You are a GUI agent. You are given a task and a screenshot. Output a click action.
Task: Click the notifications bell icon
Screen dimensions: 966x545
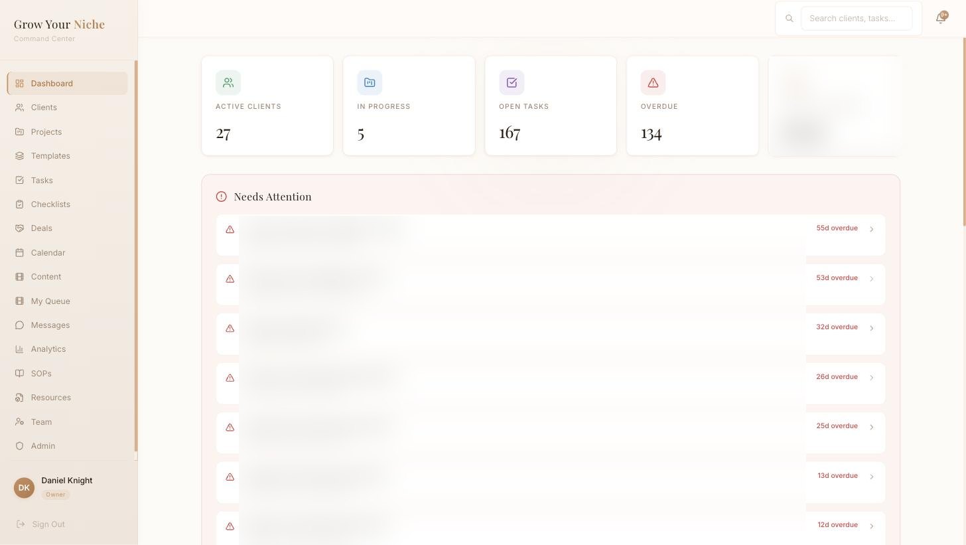coord(940,19)
